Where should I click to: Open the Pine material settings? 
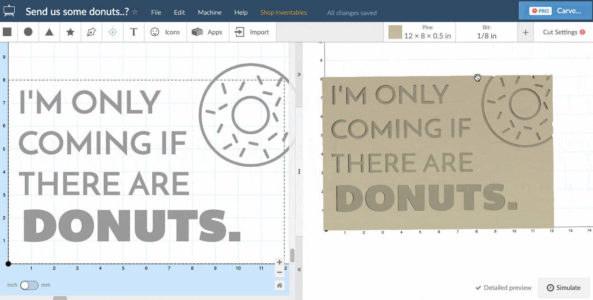click(420, 32)
